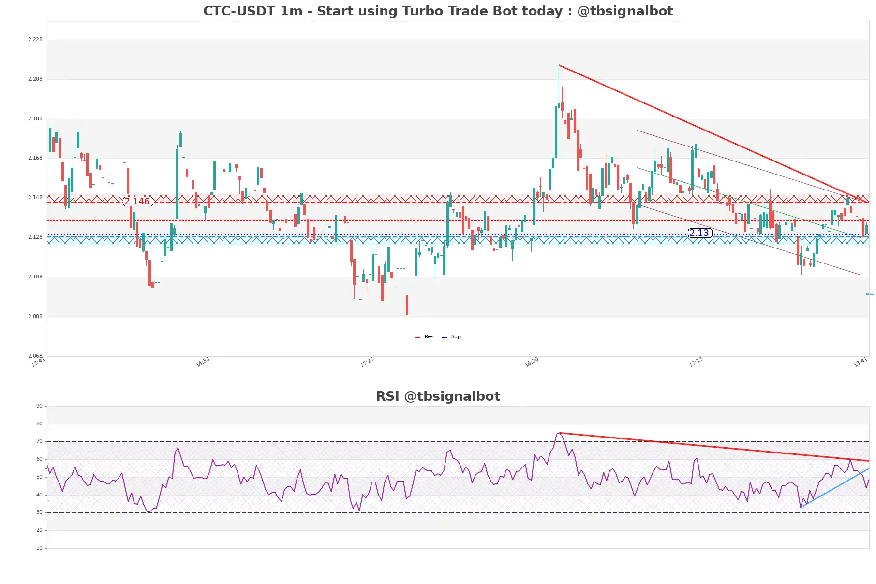Click the 2.128 price axis label
The image size is (876, 584).
(x=35, y=237)
